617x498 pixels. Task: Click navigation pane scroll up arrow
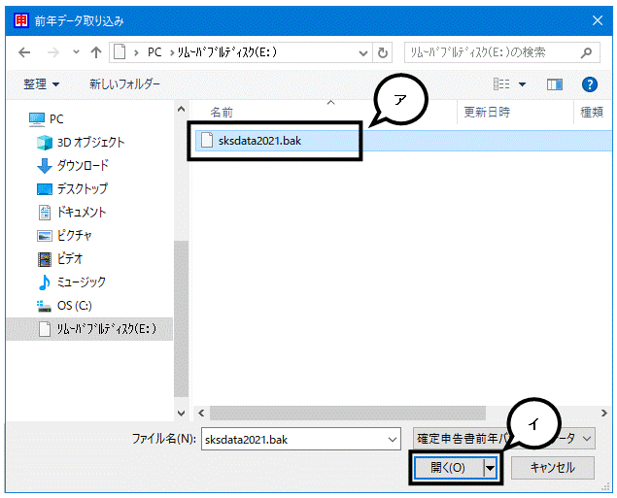(x=181, y=110)
